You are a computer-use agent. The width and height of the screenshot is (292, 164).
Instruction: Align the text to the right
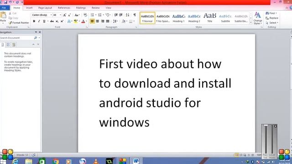[103, 21]
